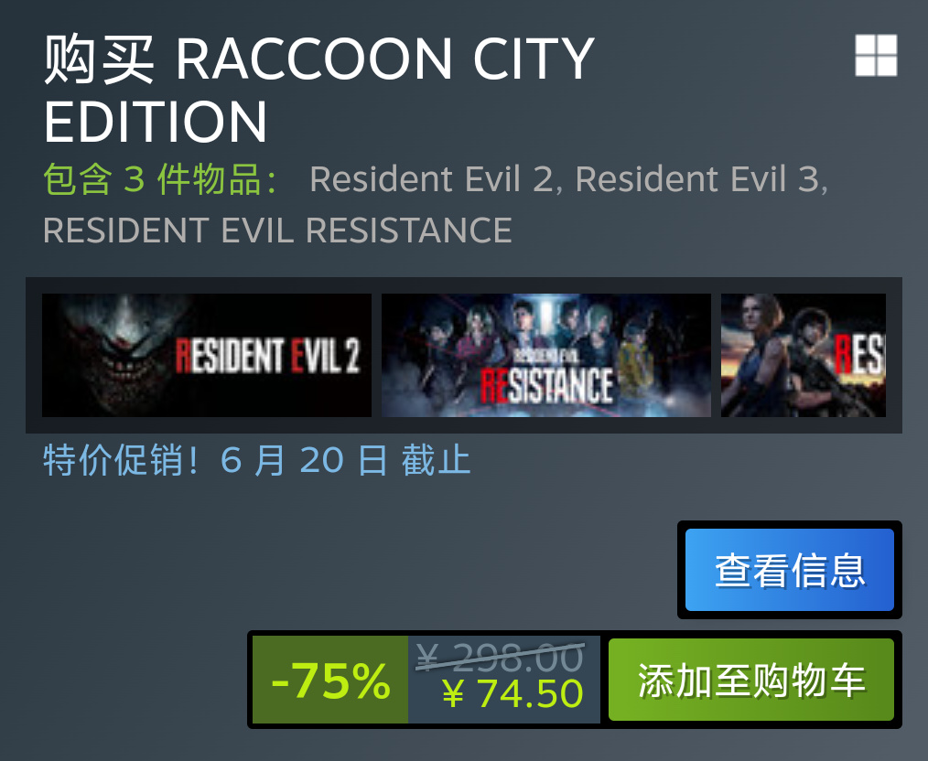Open the partially visible Resident Evil 3 thumbnail

coord(804,356)
